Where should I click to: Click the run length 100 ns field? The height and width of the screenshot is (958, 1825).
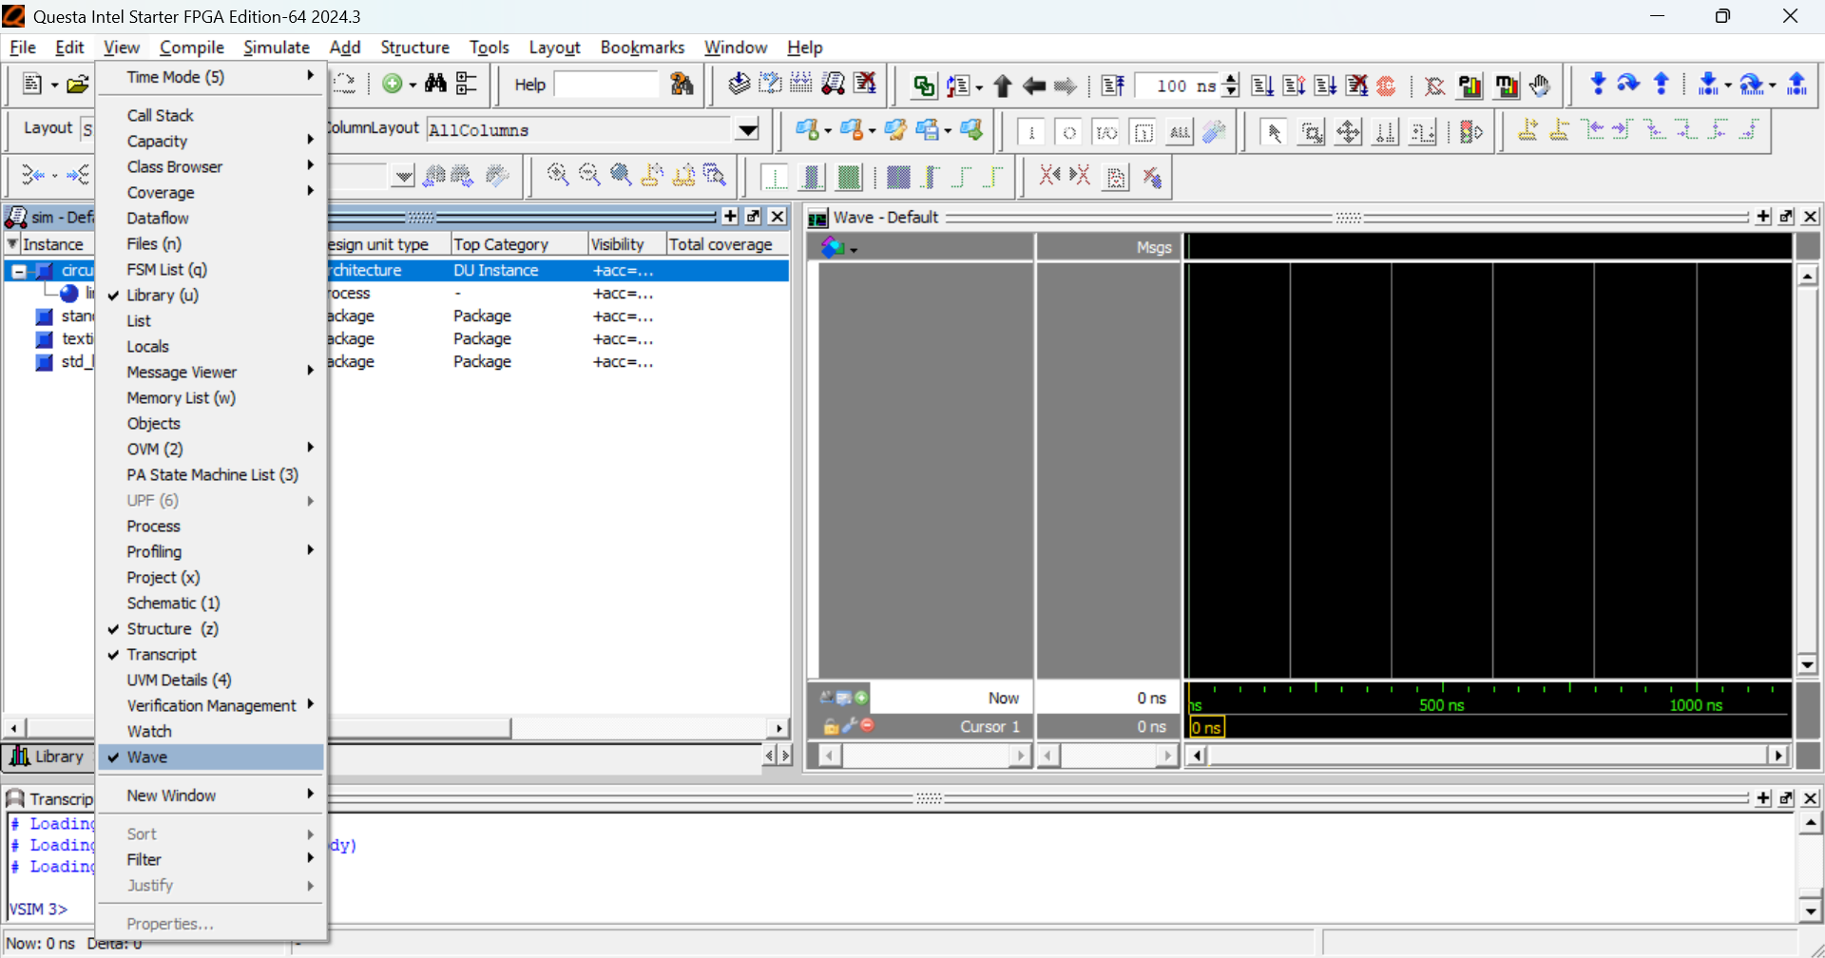(1177, 86)
